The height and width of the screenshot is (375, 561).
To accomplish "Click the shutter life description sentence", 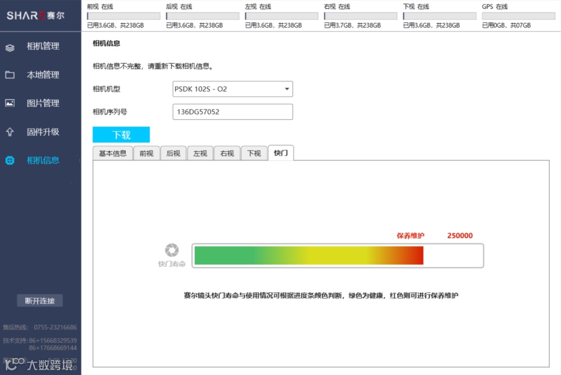I will coord(321,296).
